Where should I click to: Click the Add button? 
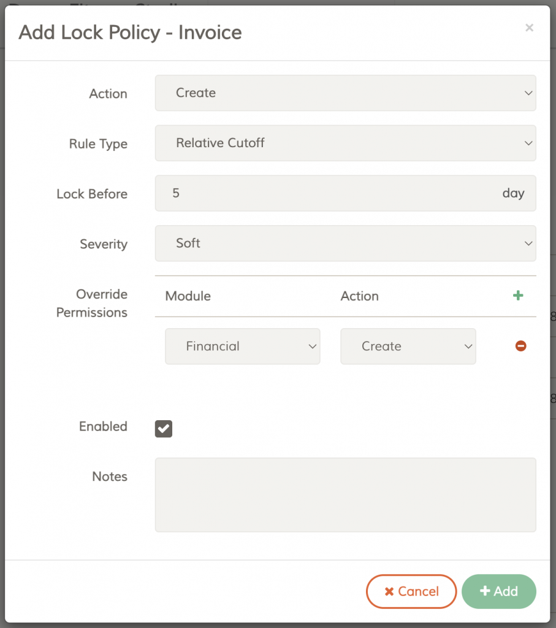pos(499,592)
